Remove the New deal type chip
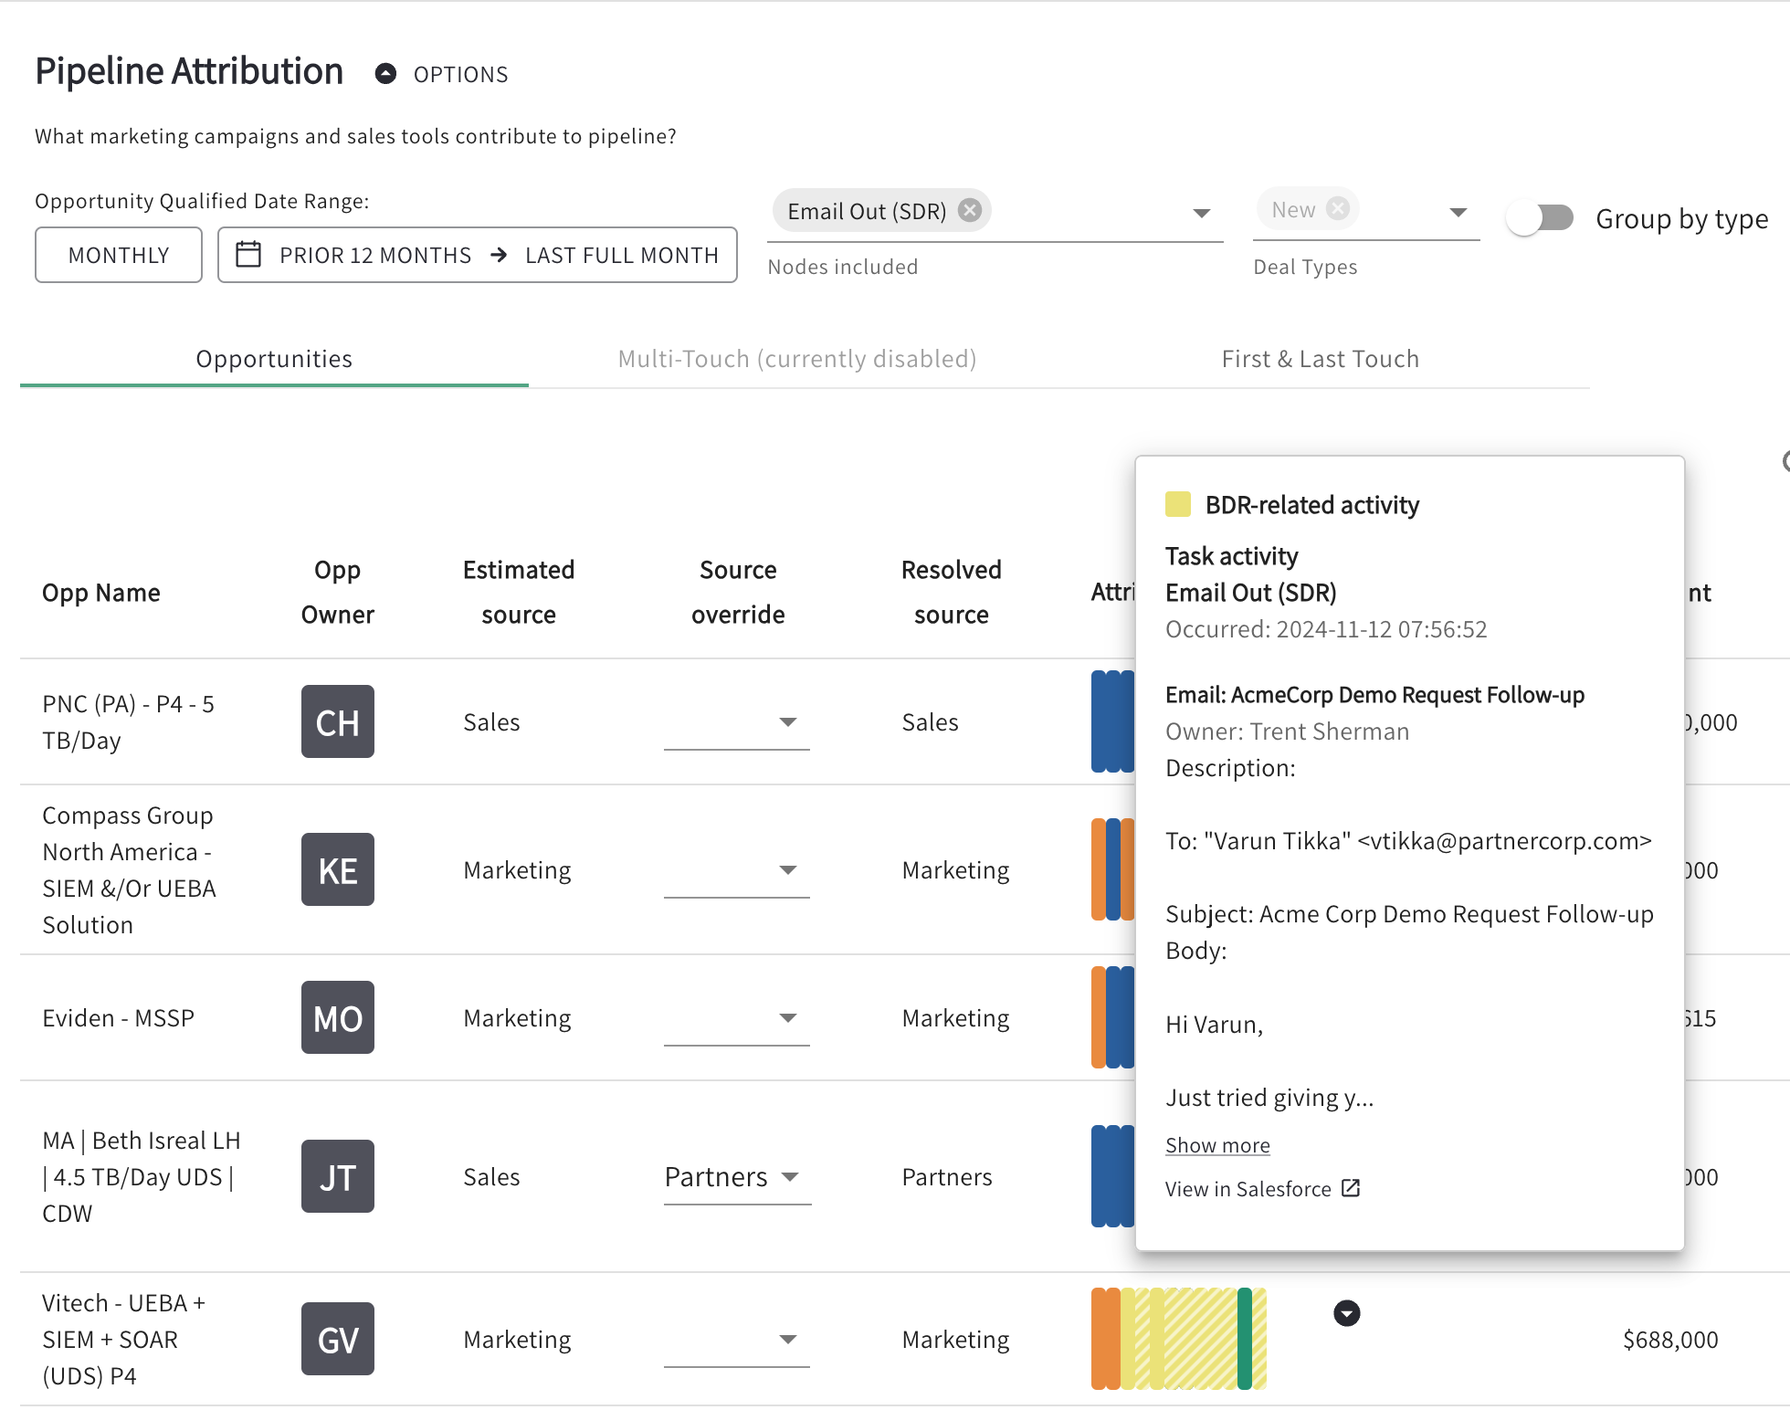 1338,209
